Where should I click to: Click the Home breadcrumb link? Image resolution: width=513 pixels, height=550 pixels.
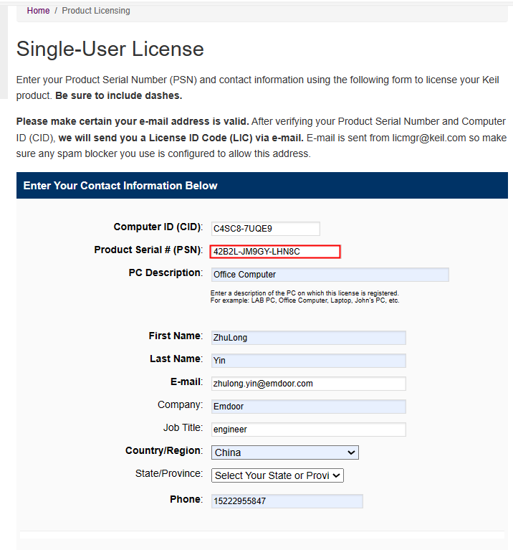pos(38,11)
